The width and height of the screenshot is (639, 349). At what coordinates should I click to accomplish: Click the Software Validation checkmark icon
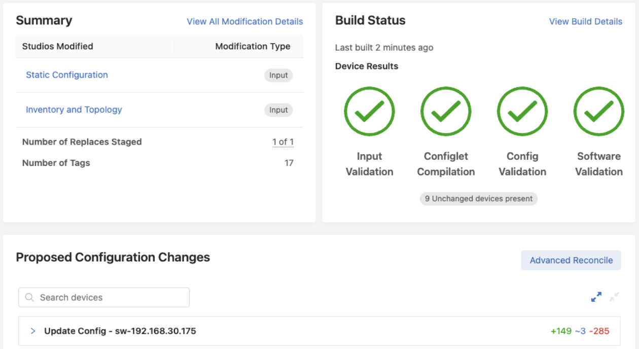(598, 112)
